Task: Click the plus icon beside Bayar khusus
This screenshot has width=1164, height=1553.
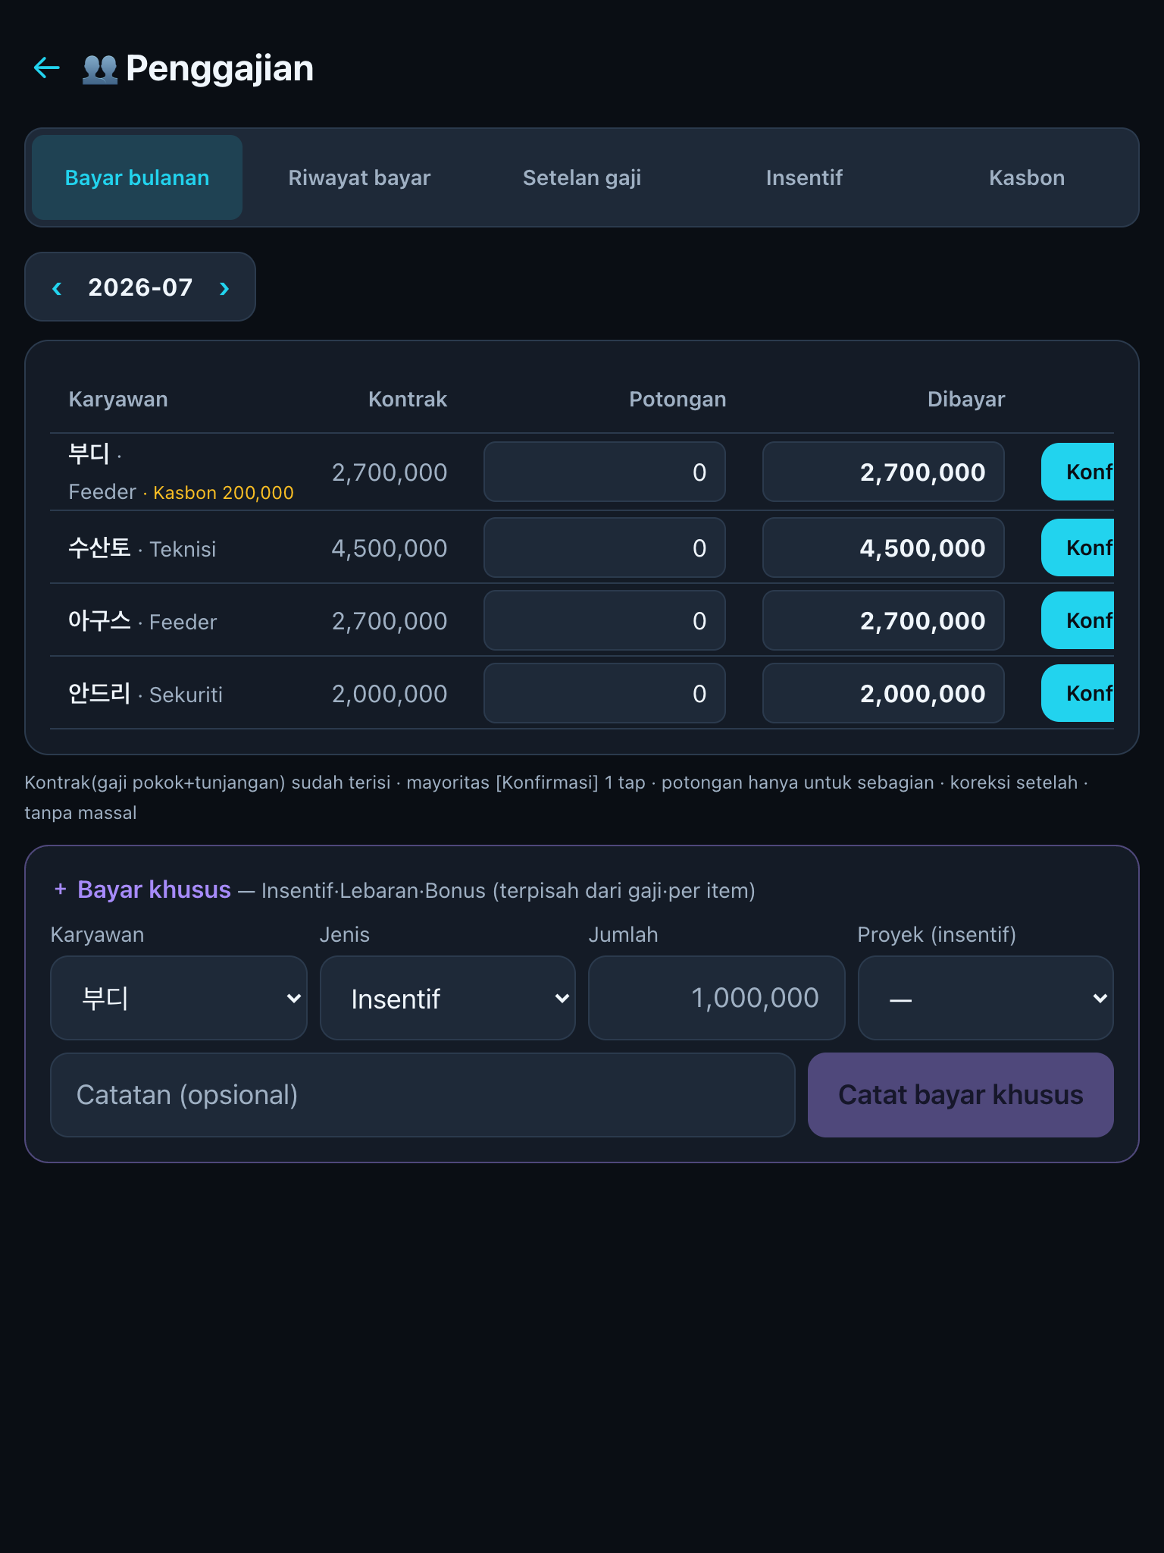Action: (x=61, y=889)
